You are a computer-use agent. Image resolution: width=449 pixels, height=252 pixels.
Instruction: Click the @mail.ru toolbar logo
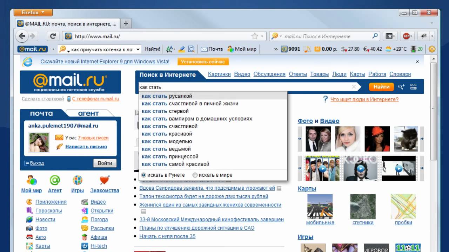pyautogui.click(x=32, y=49)
